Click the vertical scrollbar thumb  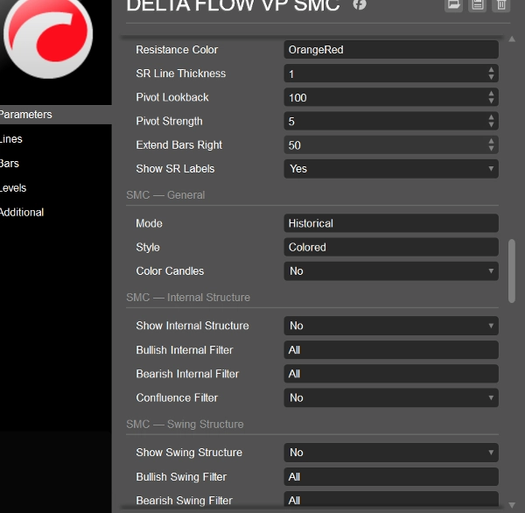[x=512, y=271]
